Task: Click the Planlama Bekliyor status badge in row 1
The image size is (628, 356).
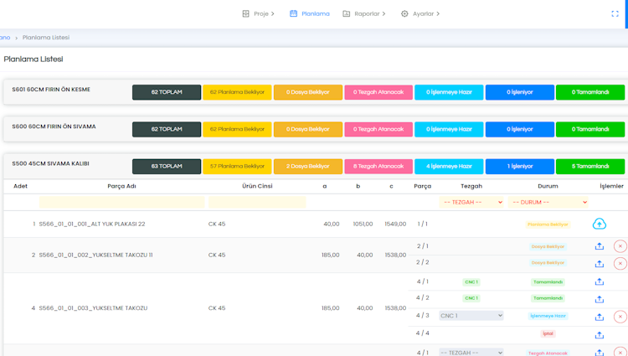Action: (548, 224)
